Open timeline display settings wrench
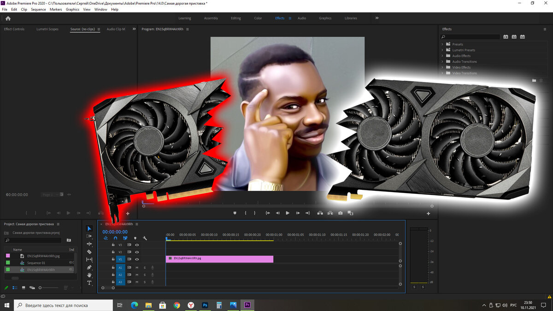 tap(145, 238)
